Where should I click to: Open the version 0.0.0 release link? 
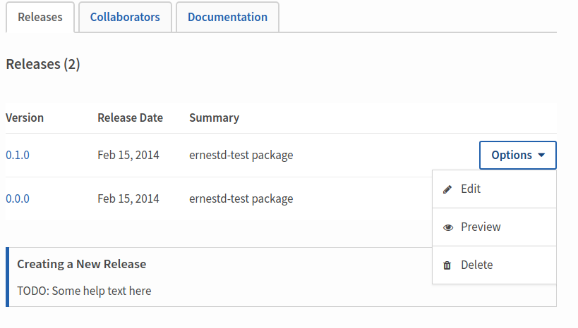tap(18, 198)
